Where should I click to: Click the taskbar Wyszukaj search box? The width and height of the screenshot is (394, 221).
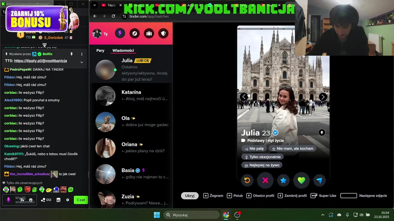tap(191, 215)
